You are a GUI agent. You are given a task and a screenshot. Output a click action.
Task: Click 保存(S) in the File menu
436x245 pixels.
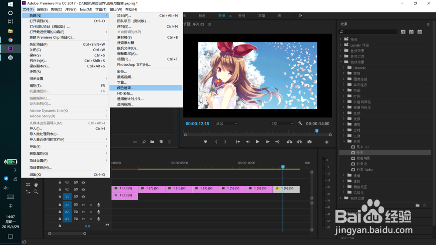tap(66, 55)
